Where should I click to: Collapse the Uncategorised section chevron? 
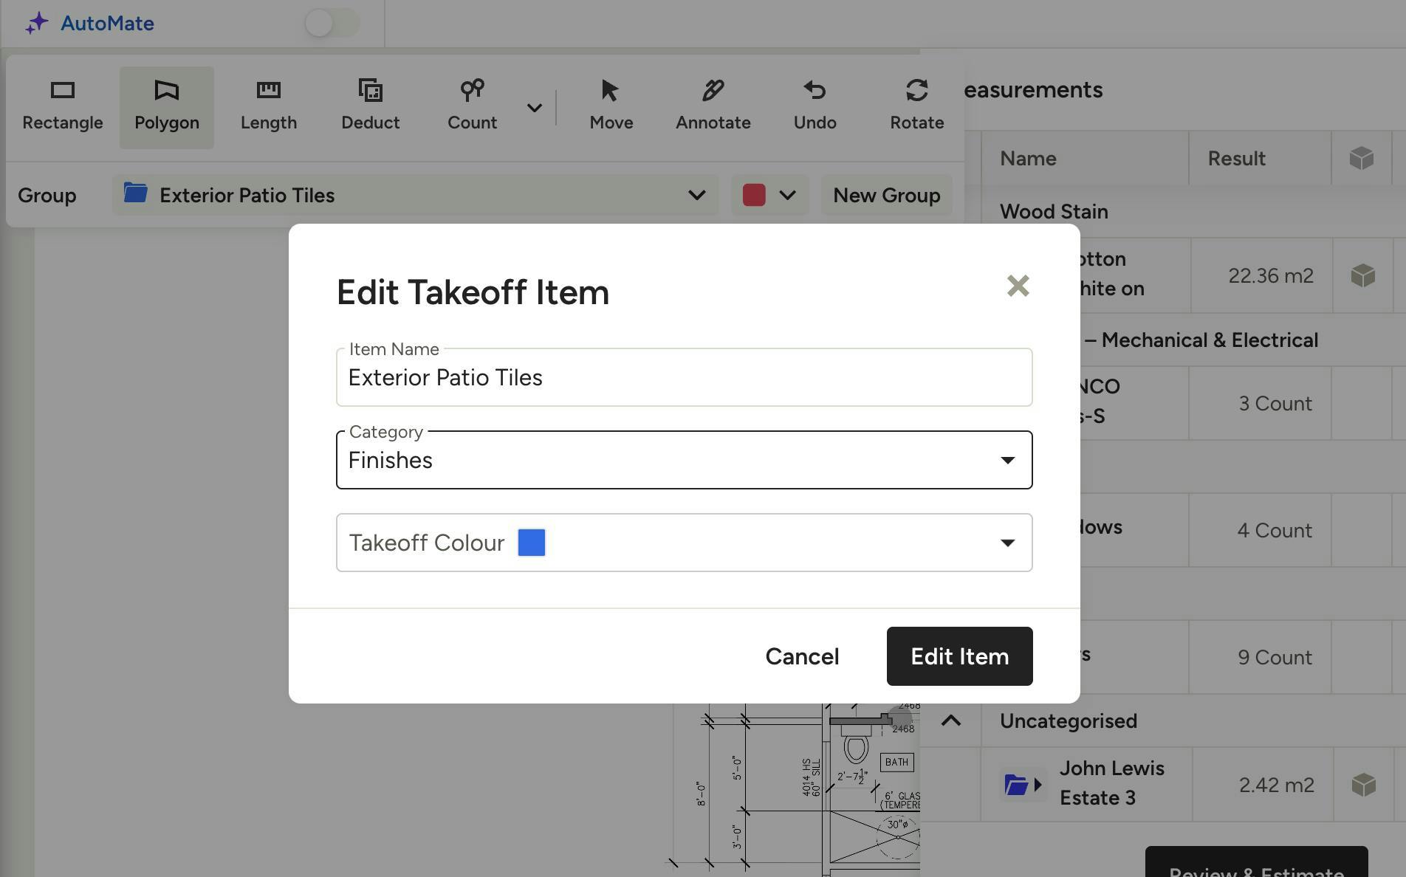(951, 720)
